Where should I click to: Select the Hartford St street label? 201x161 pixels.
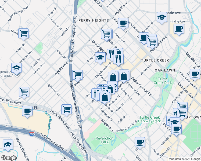pyautogui.click(x=56, y=24)
